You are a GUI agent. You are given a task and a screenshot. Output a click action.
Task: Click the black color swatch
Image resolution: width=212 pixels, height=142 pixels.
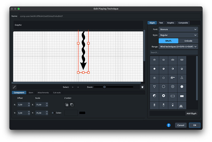[x=82, y=113]
